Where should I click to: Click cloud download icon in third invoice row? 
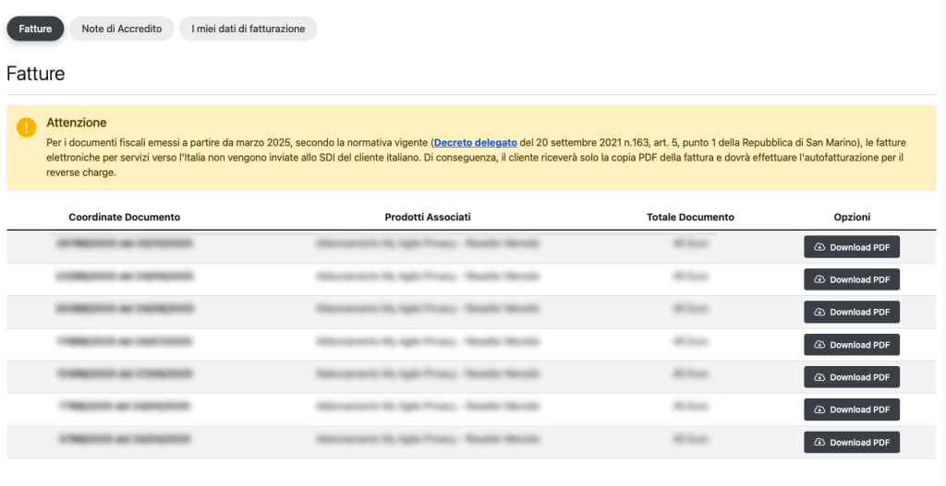[x=819, y=313]
